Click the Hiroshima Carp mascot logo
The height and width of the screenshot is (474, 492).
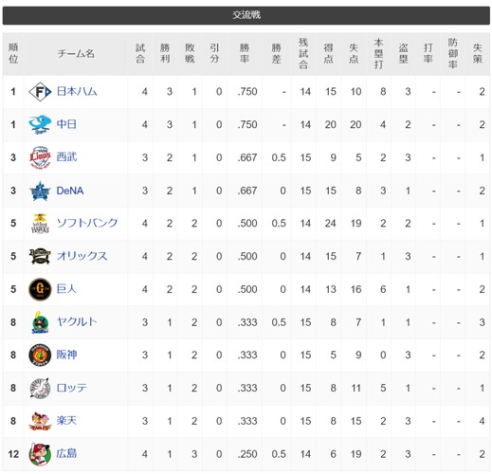pos(40,454)
